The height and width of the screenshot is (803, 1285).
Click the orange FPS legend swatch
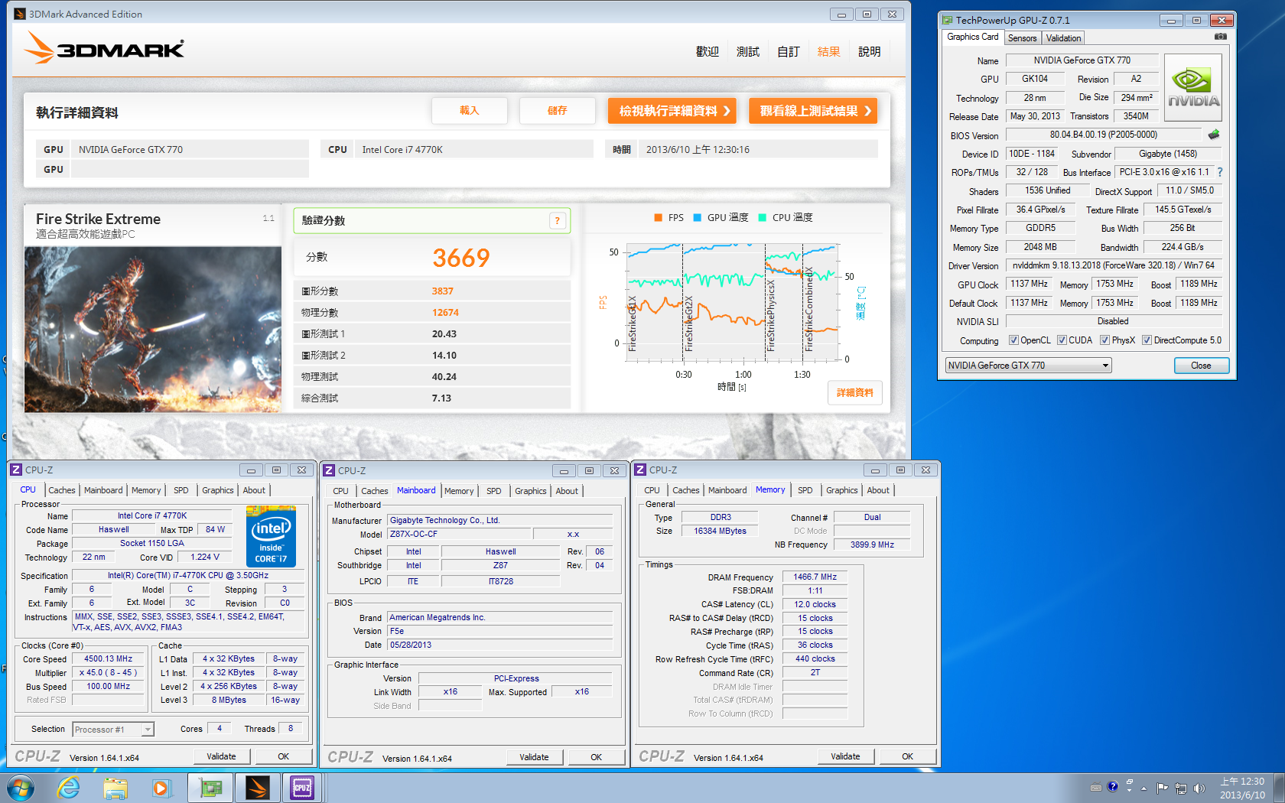pos(658,218)
